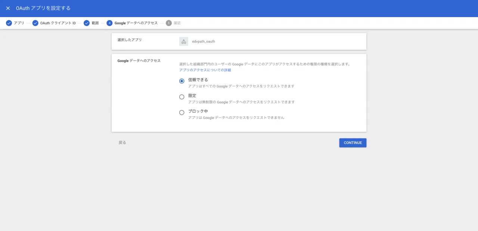Open アプリのアクセスについての詳細 link
The width and height of the screenshot is (478, 231).
(x=205, y=70)
